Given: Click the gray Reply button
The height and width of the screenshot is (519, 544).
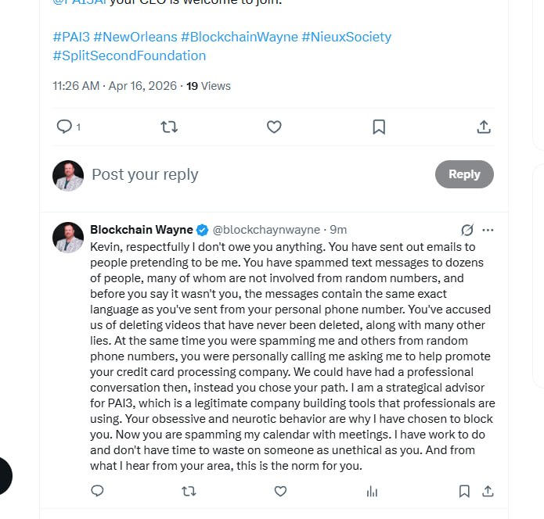Looking at the screenshot, I should (x=464, y=174).
